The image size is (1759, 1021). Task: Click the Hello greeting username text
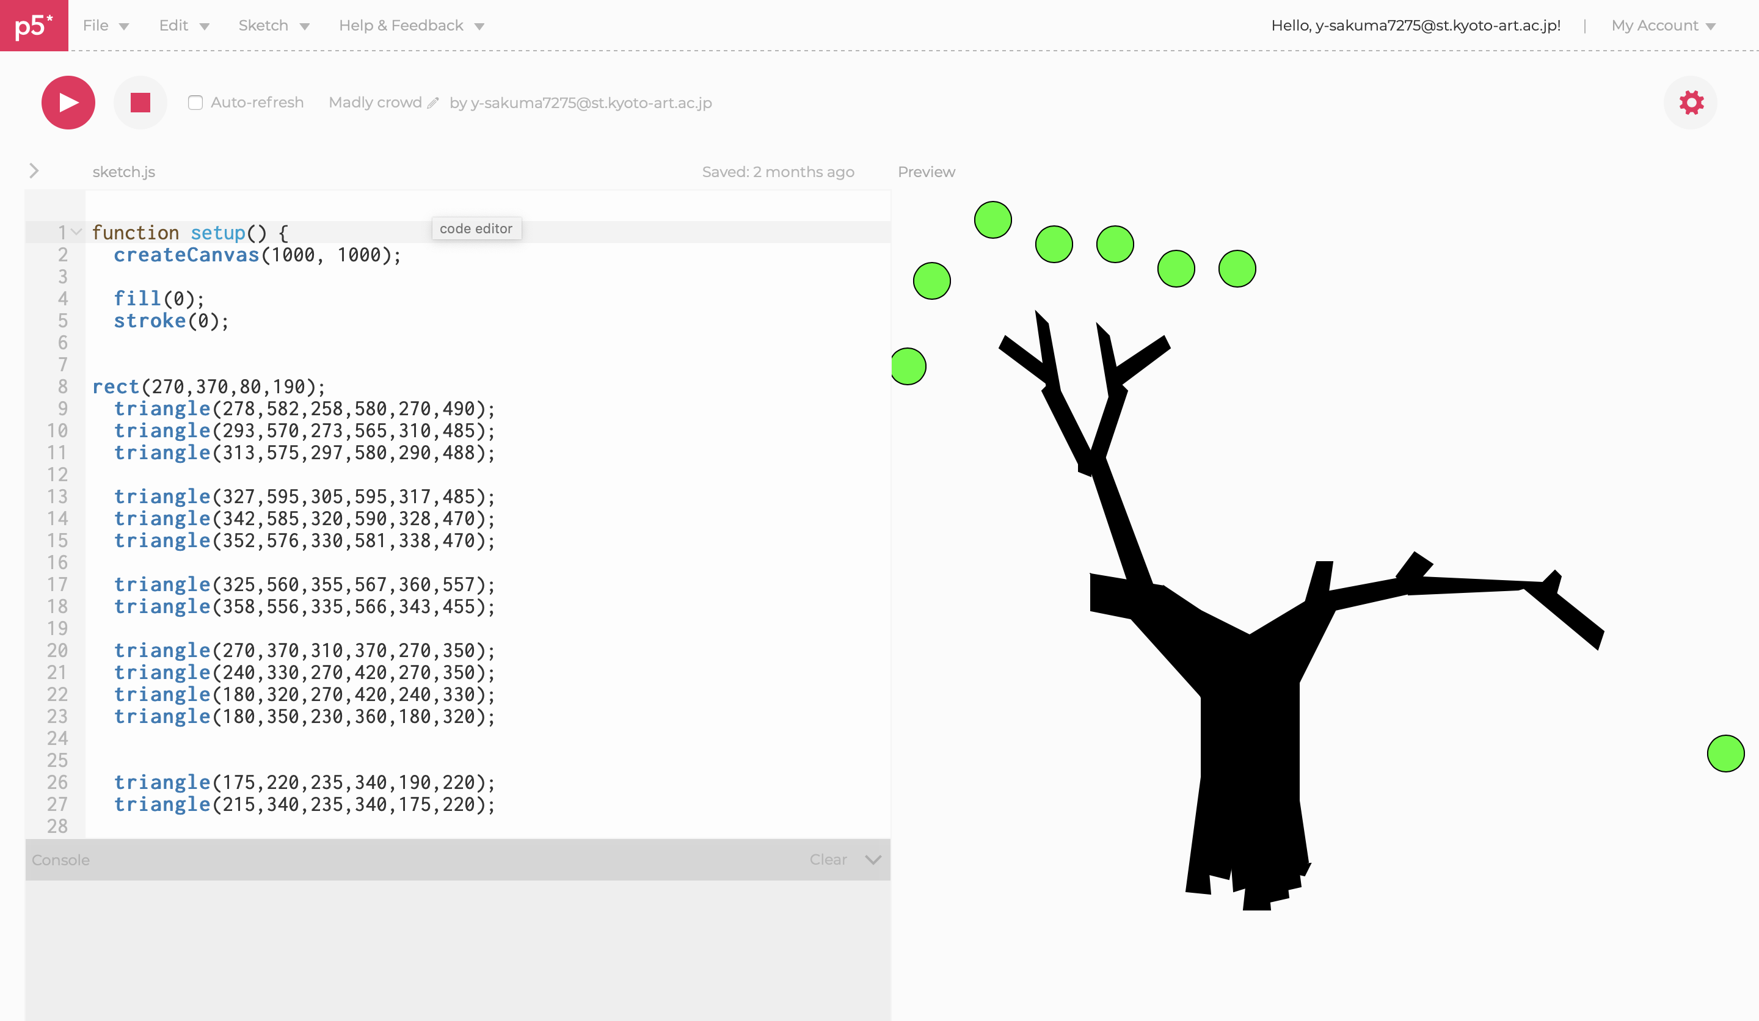pyautogui.click(x=1416, y=26)
